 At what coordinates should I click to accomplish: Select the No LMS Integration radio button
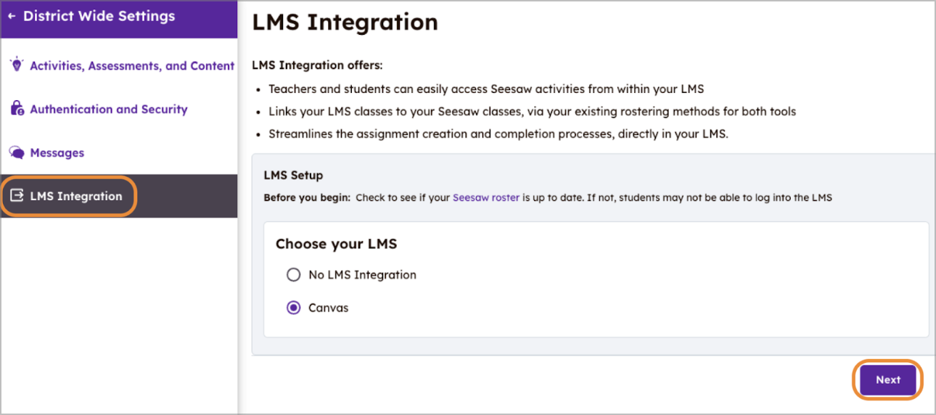point(293,275)
